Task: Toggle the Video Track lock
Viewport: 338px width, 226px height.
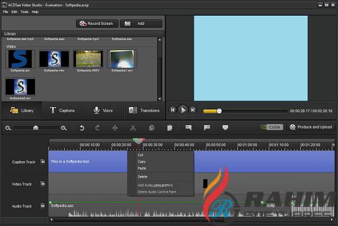Action: click(43, 184)
